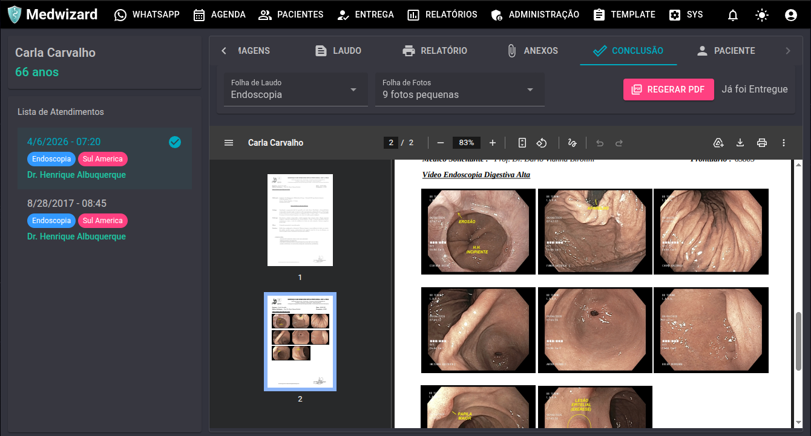The height and width of the screenshot is (436, 811).
Task: Click the 83% zoom level field
Action: 467,143
